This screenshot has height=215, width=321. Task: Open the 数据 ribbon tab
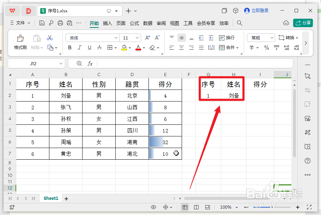tap(147, 23)
